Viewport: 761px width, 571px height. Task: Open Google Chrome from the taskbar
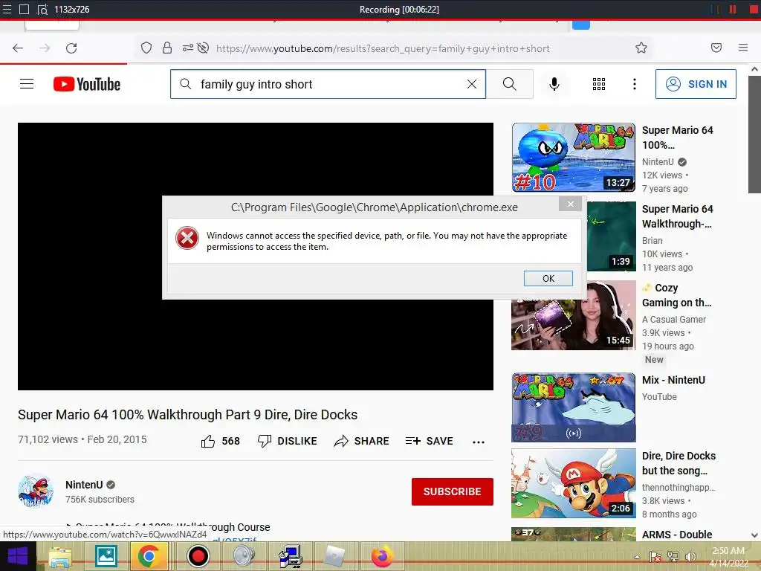click(149, 556)
